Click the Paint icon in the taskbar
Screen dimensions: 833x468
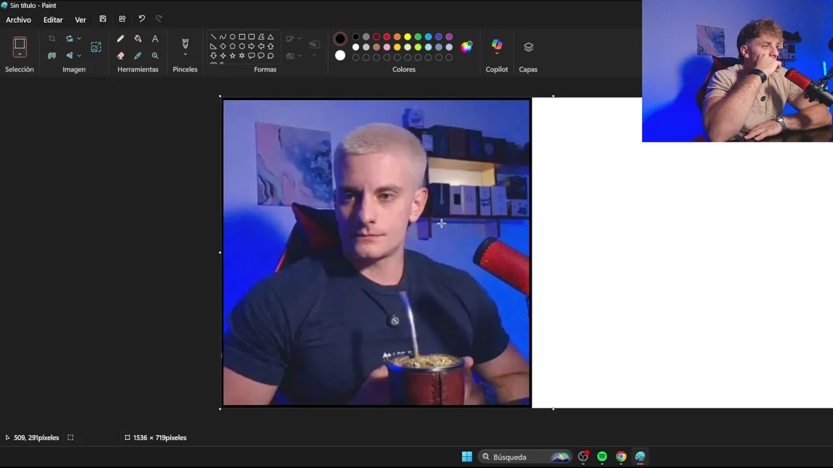pos(640,457)
